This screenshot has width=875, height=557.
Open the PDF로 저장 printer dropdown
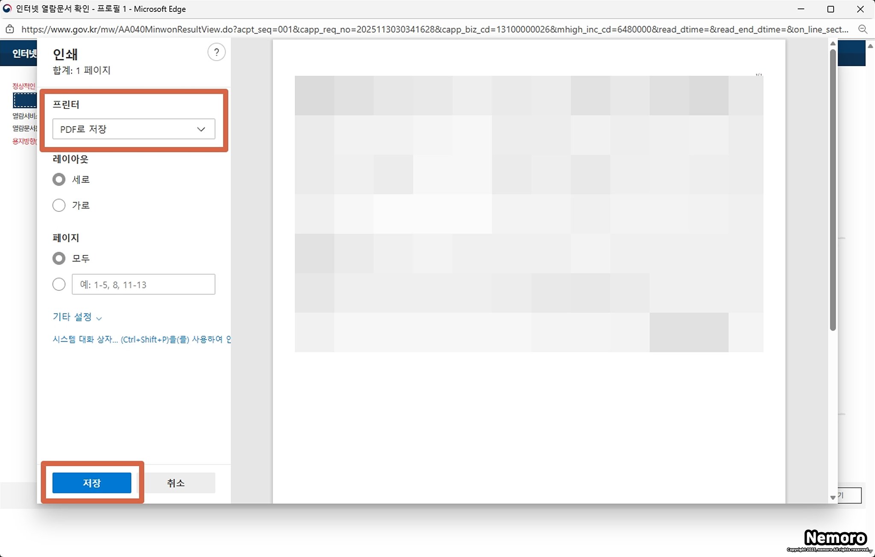pos(134,129)
